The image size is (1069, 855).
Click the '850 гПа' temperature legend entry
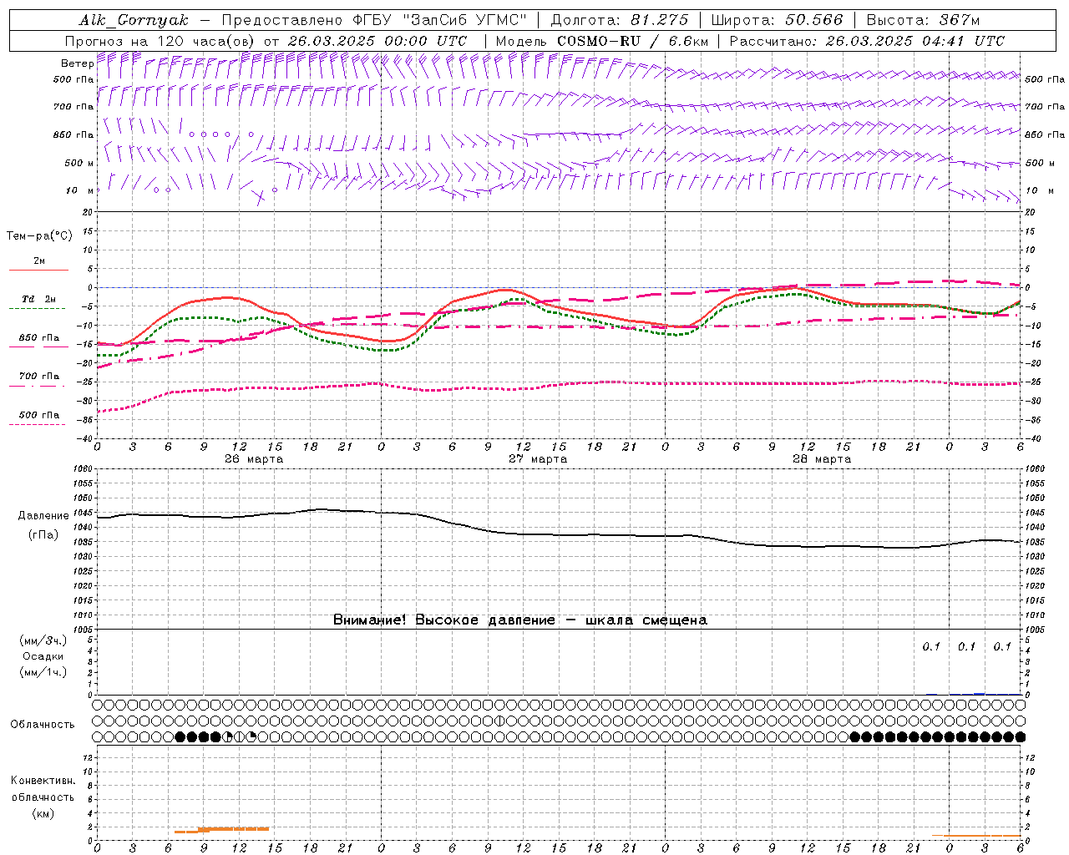pos(39,338)
